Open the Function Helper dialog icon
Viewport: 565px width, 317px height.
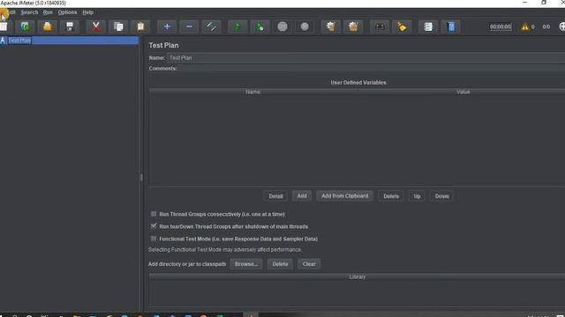point(428,26)
